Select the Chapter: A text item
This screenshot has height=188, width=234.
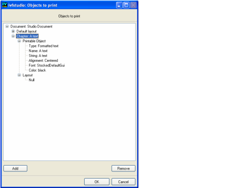point(27,36)
